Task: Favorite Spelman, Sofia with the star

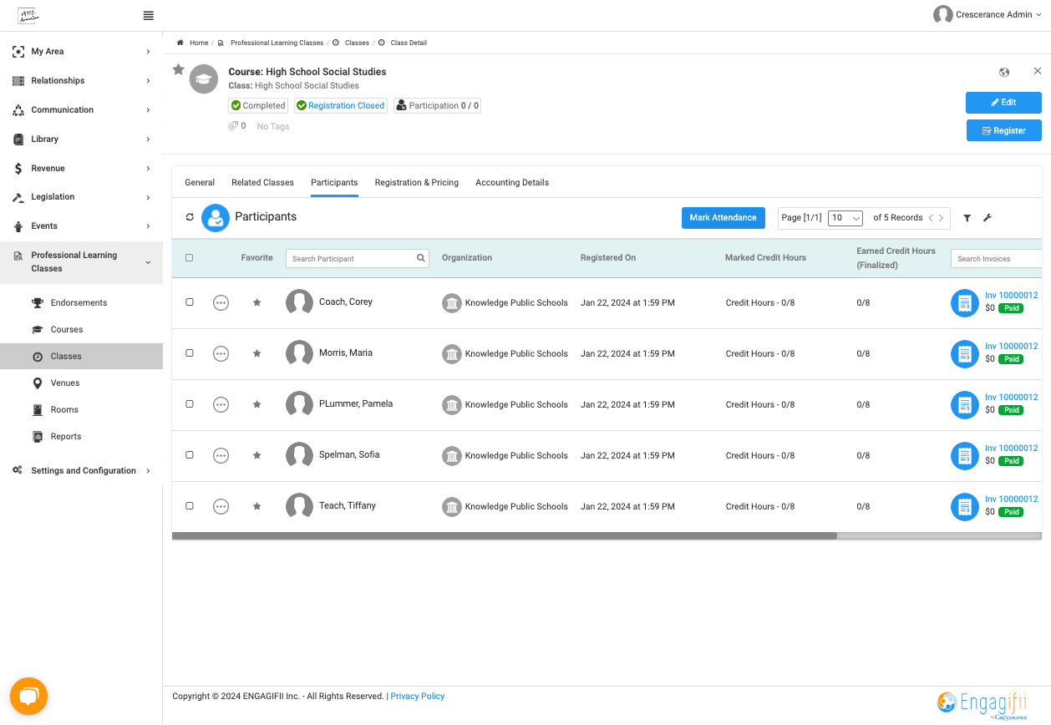Action: click(x=257, y=455)
